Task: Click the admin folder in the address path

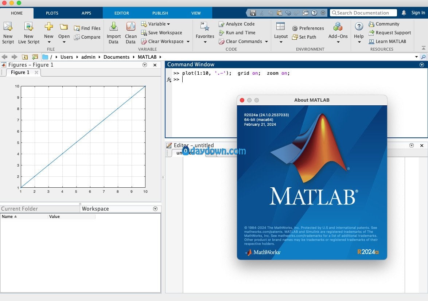Action: click(89, 57)
